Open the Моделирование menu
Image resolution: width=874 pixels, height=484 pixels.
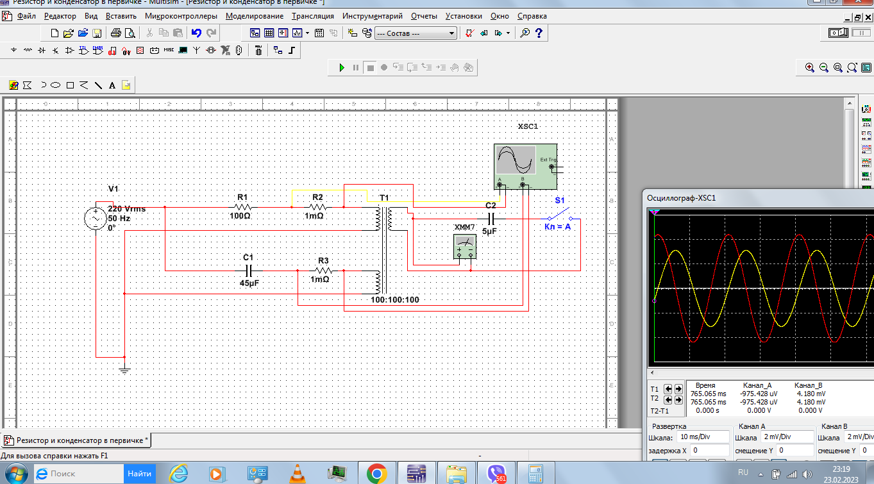255,16
